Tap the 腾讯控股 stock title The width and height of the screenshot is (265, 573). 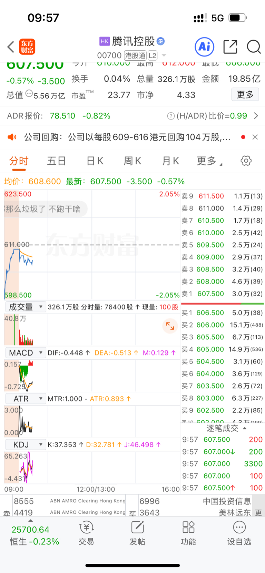click(133, 41)
